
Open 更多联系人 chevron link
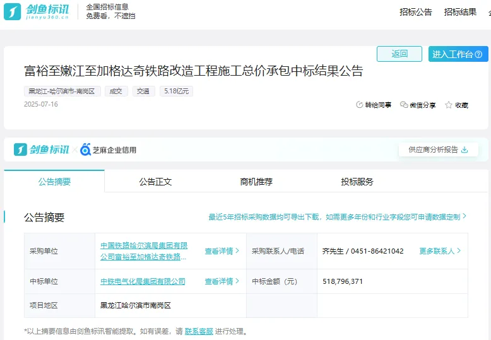coord(440,251)
